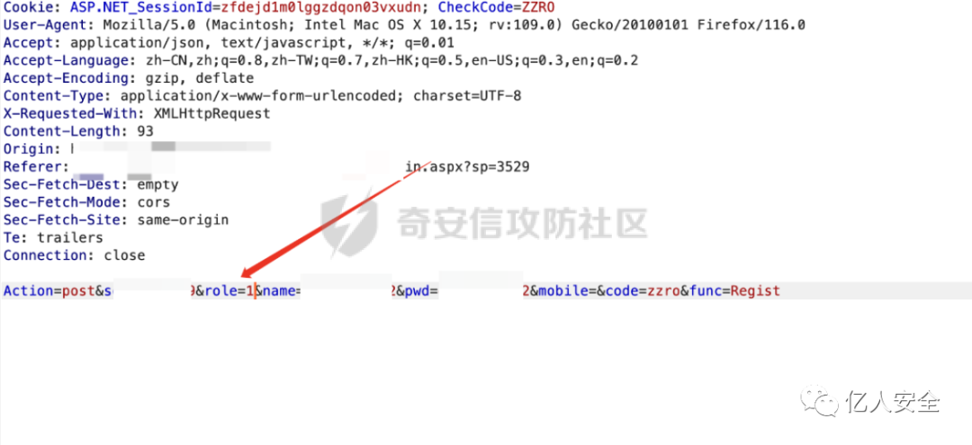The width and height of the screenshot is (972, 445).
Task: Click the Referer aspx?sp=3529 text
Action: (x=467, y=167)
